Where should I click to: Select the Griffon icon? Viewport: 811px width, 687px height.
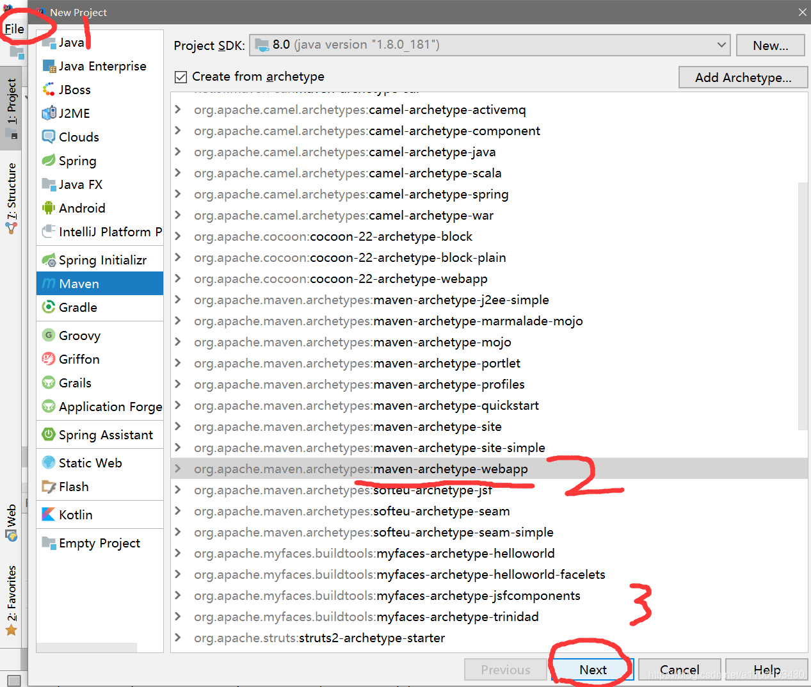(49, 359)
